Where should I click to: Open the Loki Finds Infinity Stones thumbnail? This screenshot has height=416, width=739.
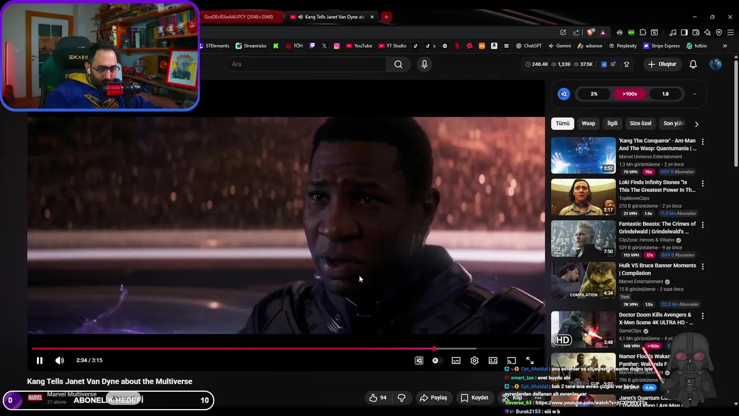point(583,197)
